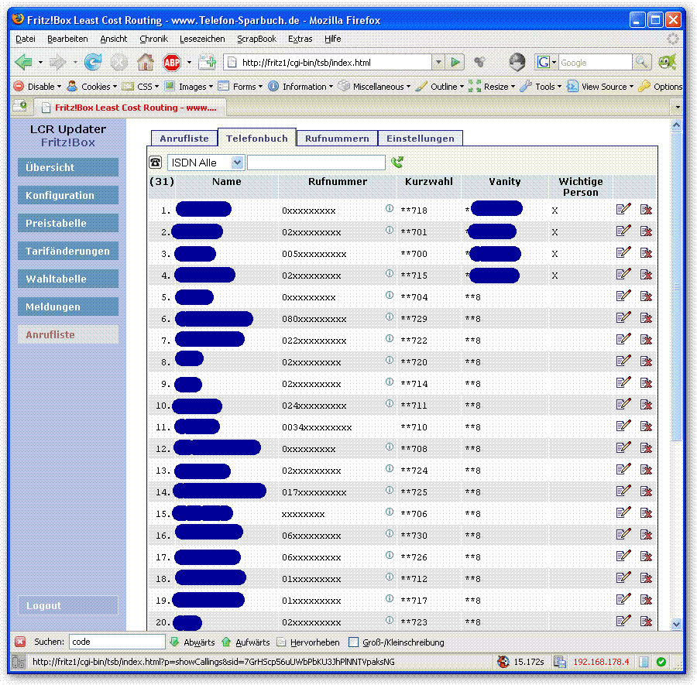Edit phonebook entry 15 with the pencil icon
The image size is (697, 685).
tap(623, 512)
